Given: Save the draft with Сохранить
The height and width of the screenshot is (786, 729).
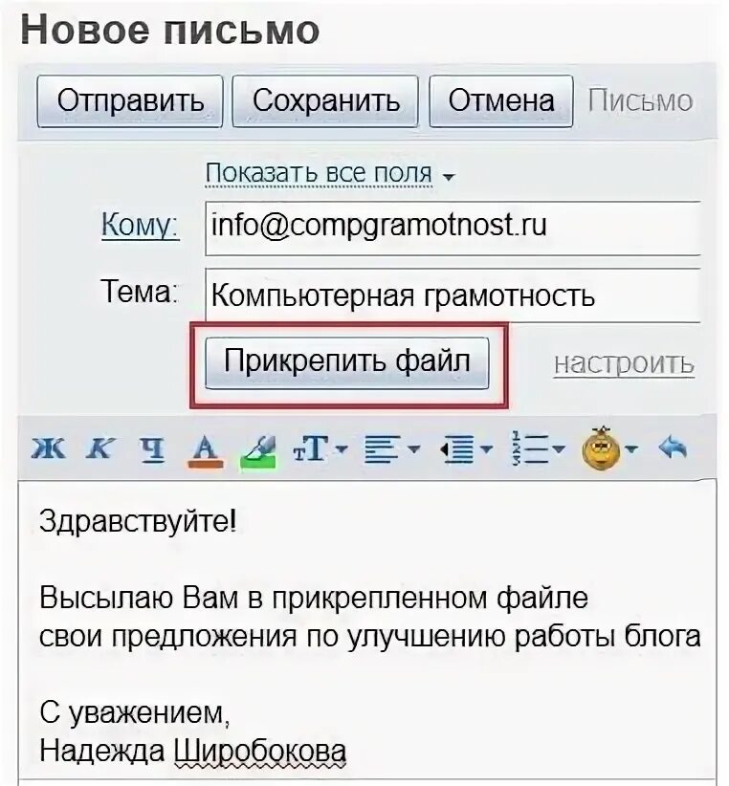Looking at the screenshot, I should (x=325, y=100).
